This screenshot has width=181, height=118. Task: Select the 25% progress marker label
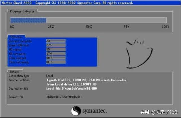coord(51,27)
